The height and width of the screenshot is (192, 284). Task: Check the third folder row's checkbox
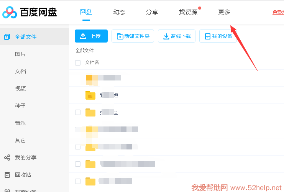pyautogui.click(x=78, y=112)
